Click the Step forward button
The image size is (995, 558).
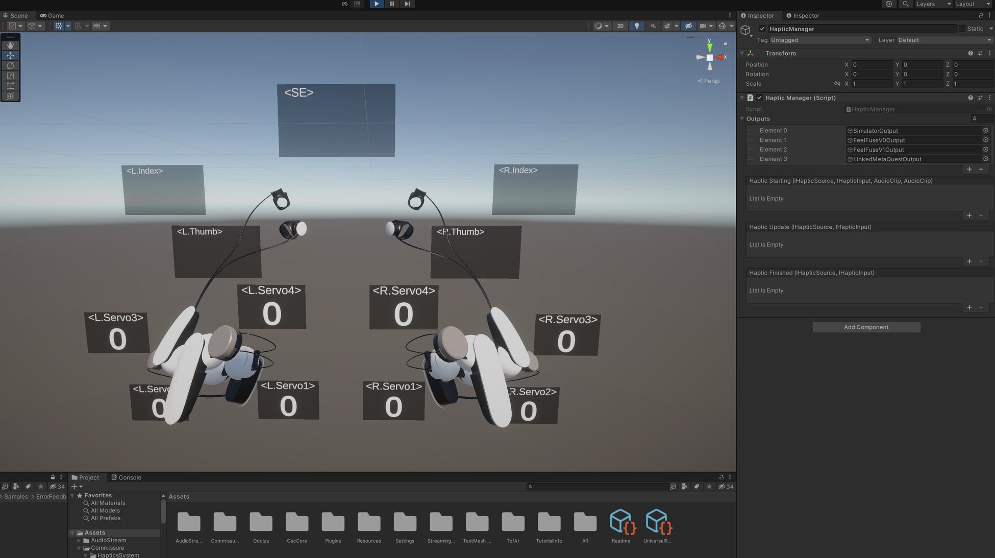(407, 4)
